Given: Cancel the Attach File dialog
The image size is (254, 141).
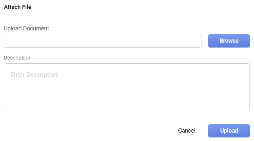Looking at the screenshot, I should coord(187,131).
